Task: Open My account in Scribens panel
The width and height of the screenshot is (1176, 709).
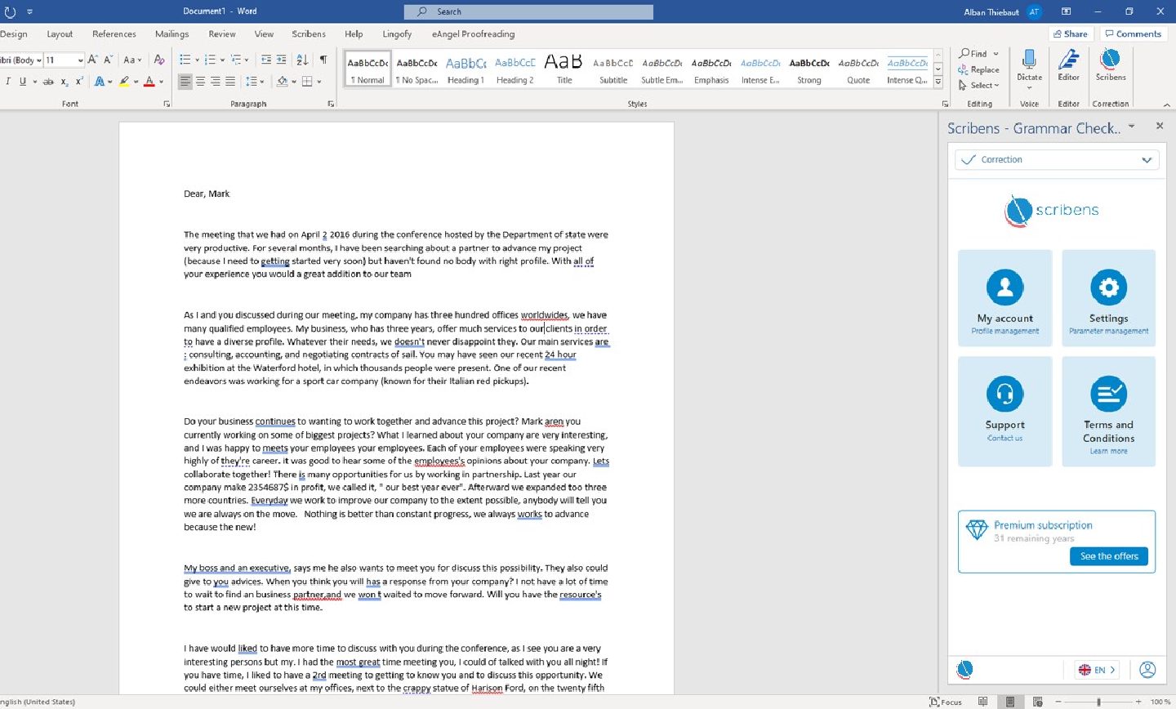Action: [1004, 298]
